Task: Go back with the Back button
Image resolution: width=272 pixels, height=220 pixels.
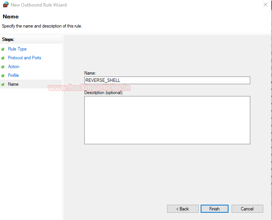Action: (x=183, y=209)
